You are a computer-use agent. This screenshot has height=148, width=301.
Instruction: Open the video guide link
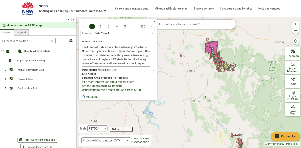[102, 86]
